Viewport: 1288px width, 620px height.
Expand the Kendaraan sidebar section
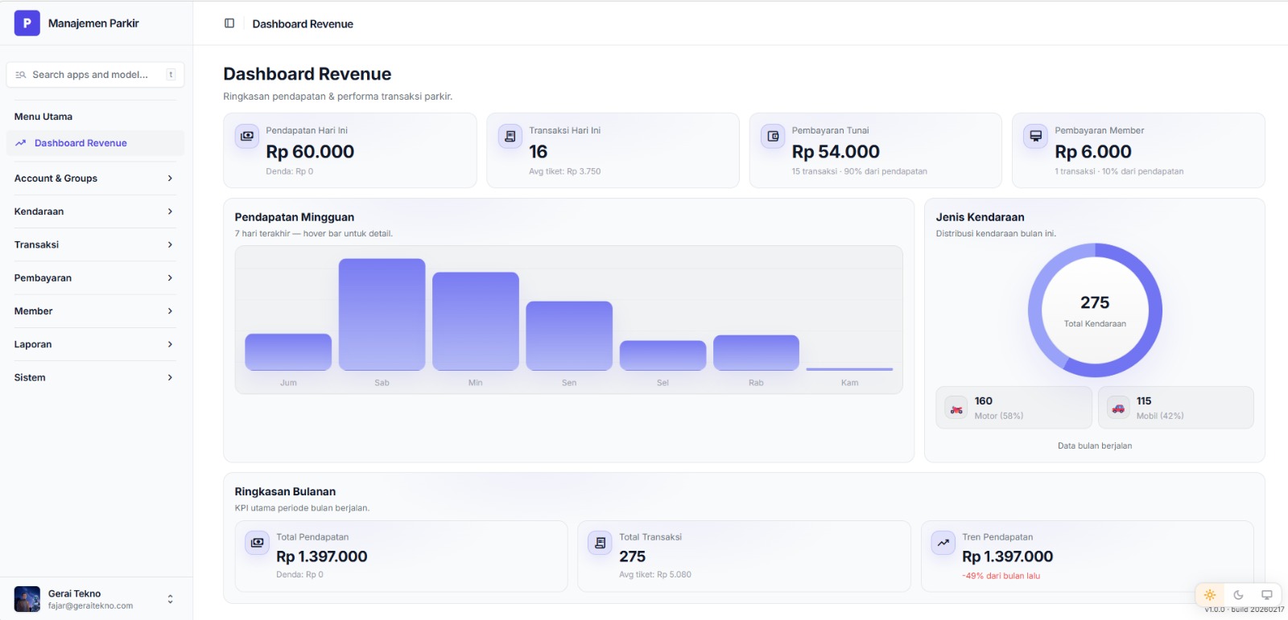pyautogui.click(x=95, y=211)
